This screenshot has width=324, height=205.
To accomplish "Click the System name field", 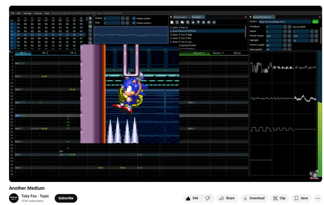I will 285,22.
